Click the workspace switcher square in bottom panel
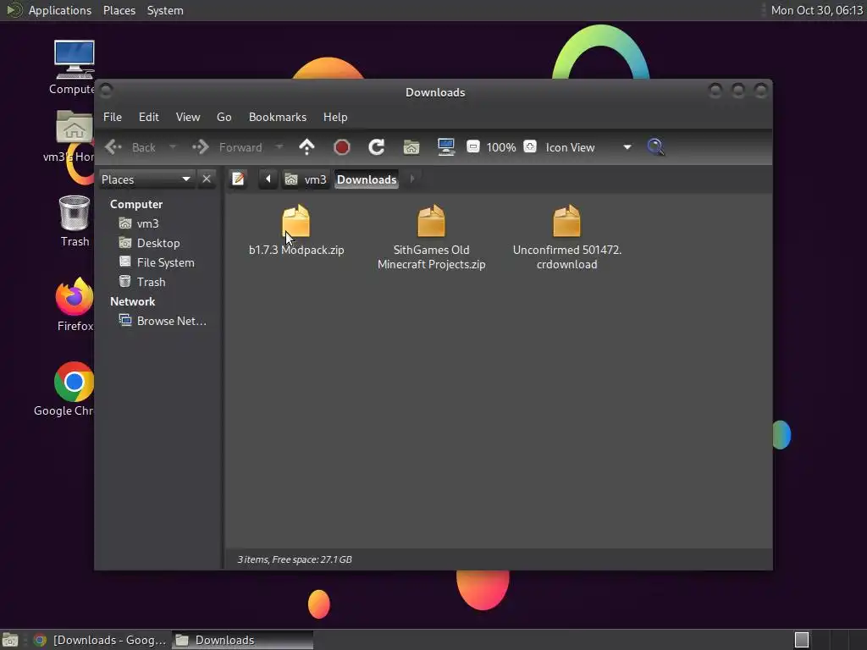This screenshot has height=650, width=867. (802, 640)
